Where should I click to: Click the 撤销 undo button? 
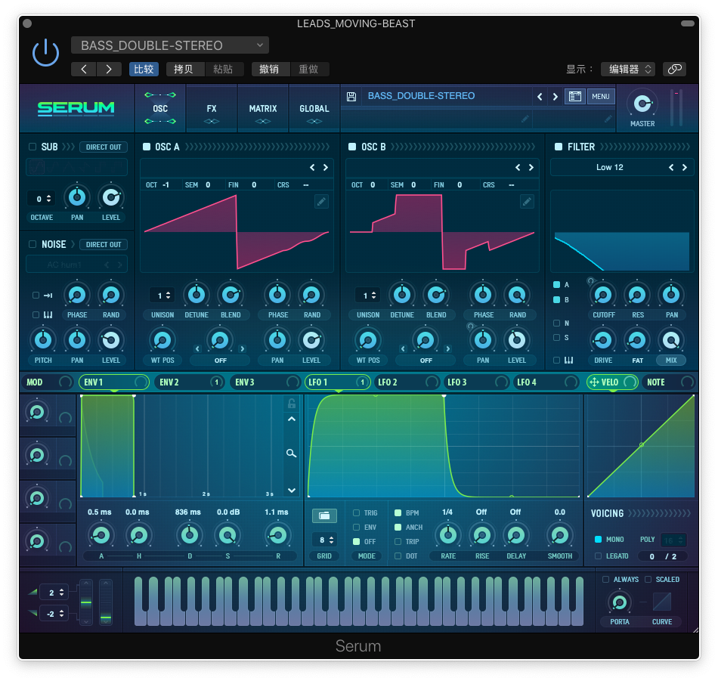click(269, 69)
